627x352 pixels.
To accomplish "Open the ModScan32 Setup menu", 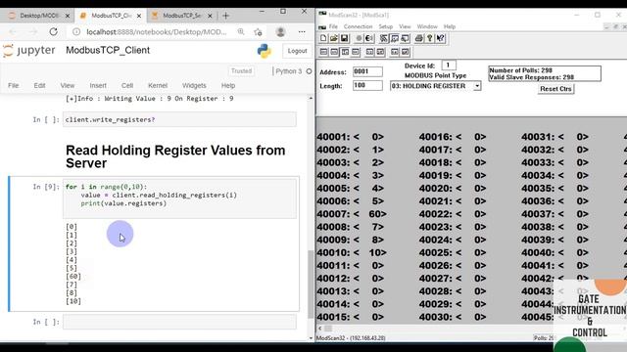I will pos(385,26).
